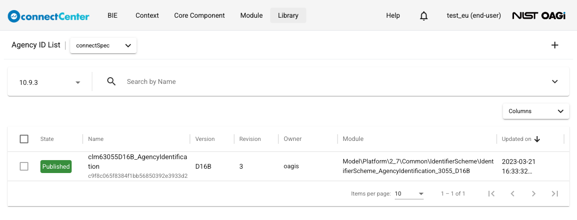The image size is (577, 220).
Task: Click the Version column header
Action: click(x=205, y=139)
